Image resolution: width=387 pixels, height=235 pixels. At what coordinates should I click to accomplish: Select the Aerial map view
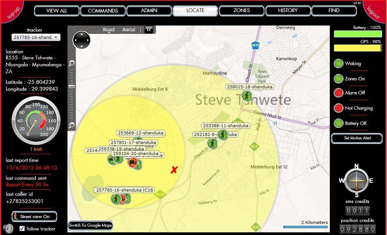(128, 30)
